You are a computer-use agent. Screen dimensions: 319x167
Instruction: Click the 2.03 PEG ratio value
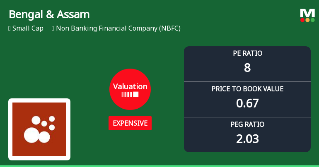tap(247, 138)
